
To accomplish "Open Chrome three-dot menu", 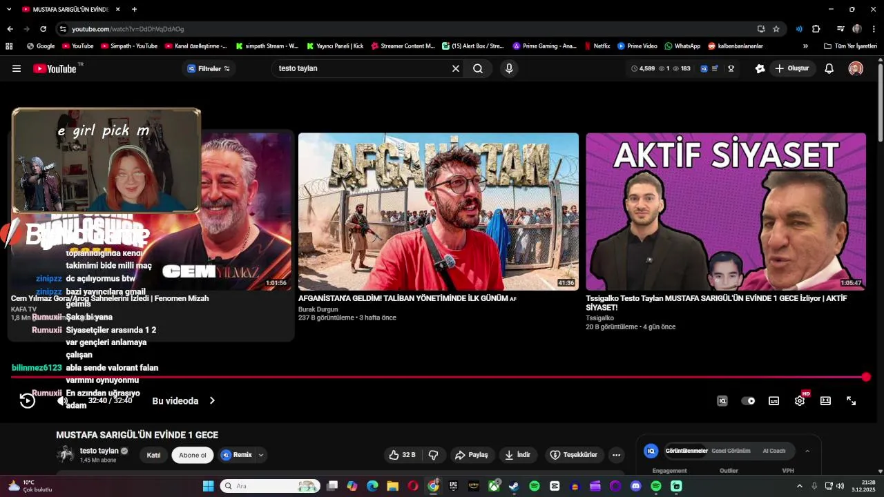I will tap(874, 29).
